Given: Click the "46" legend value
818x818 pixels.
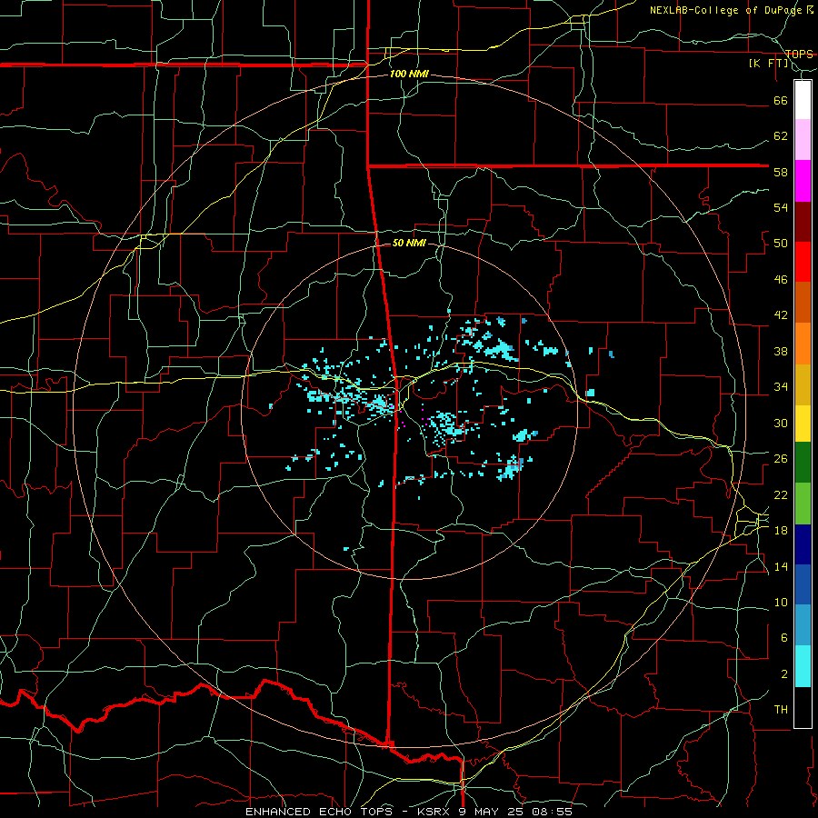Looking at the screenshot, I should coord(781,280).
